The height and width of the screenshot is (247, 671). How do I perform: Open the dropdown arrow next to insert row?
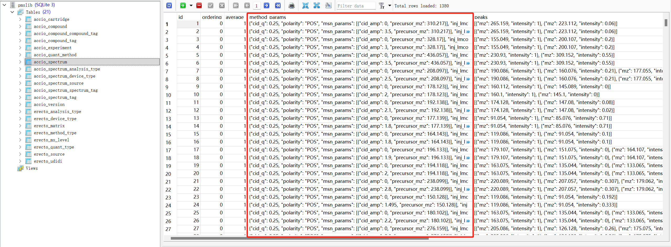pos(191,6)
